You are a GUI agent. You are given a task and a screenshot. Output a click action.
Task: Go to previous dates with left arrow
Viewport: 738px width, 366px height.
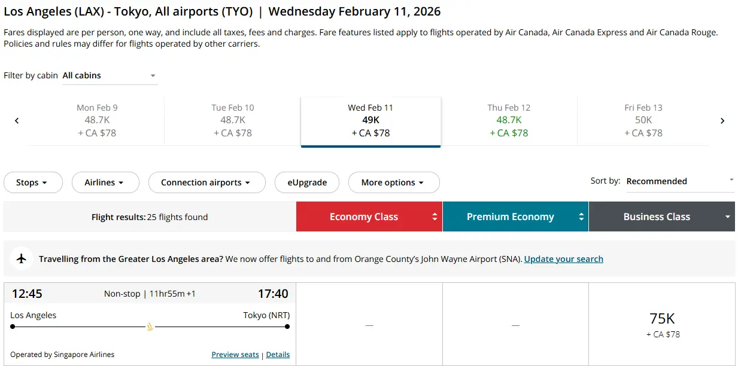point(17,121)
